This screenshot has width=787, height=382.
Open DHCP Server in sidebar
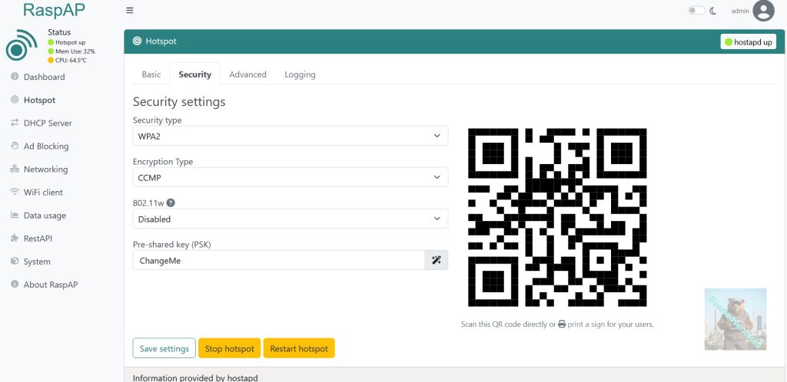point(48,123)
